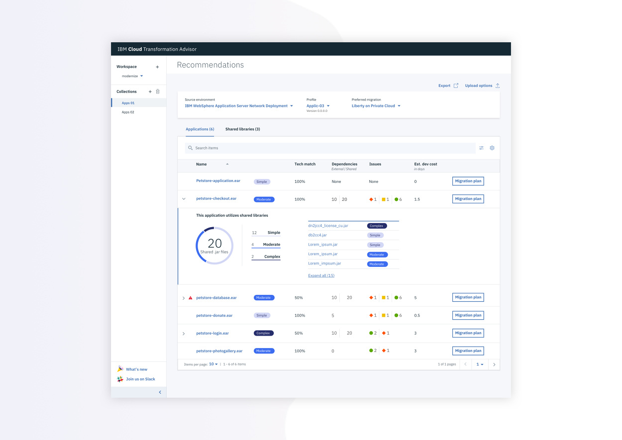Open Migration plan for Petstore-application.ear

coord(468,181)
